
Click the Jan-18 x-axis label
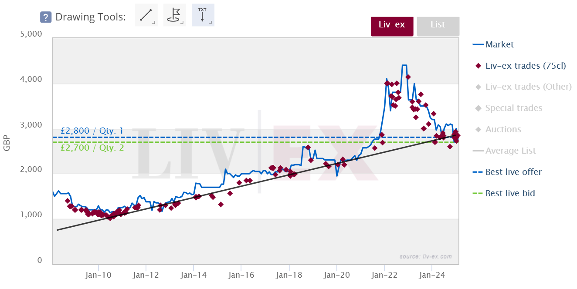coord(289,275)
